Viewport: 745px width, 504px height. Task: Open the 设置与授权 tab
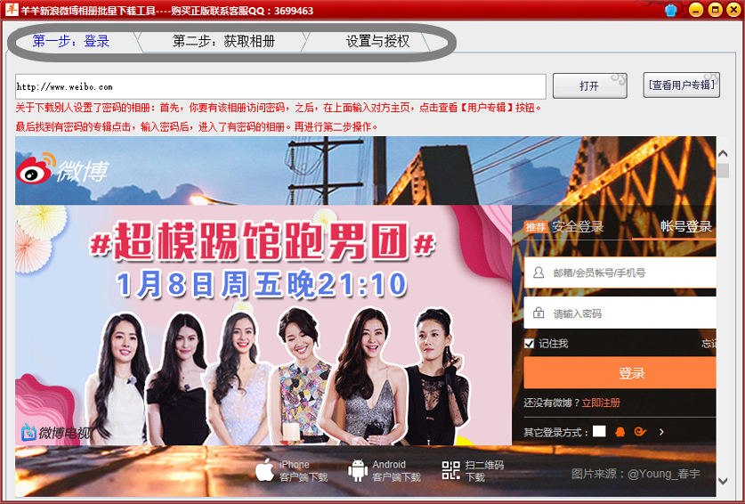pos(377,41)
